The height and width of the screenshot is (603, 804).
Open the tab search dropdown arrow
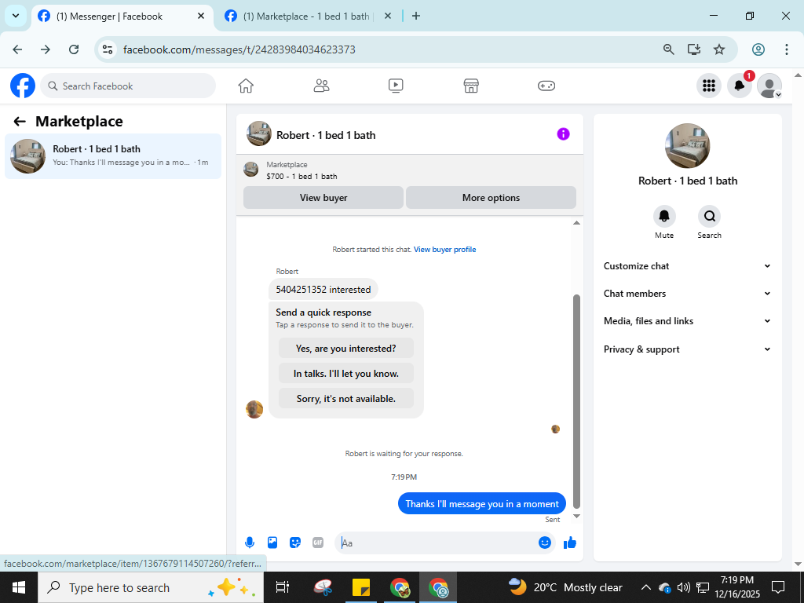(x=16, y=16)
